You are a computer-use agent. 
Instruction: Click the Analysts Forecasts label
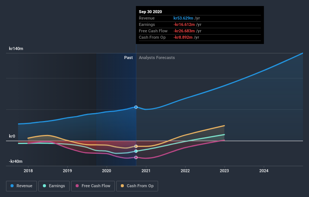pyautogui.click(x=157, y=58)
